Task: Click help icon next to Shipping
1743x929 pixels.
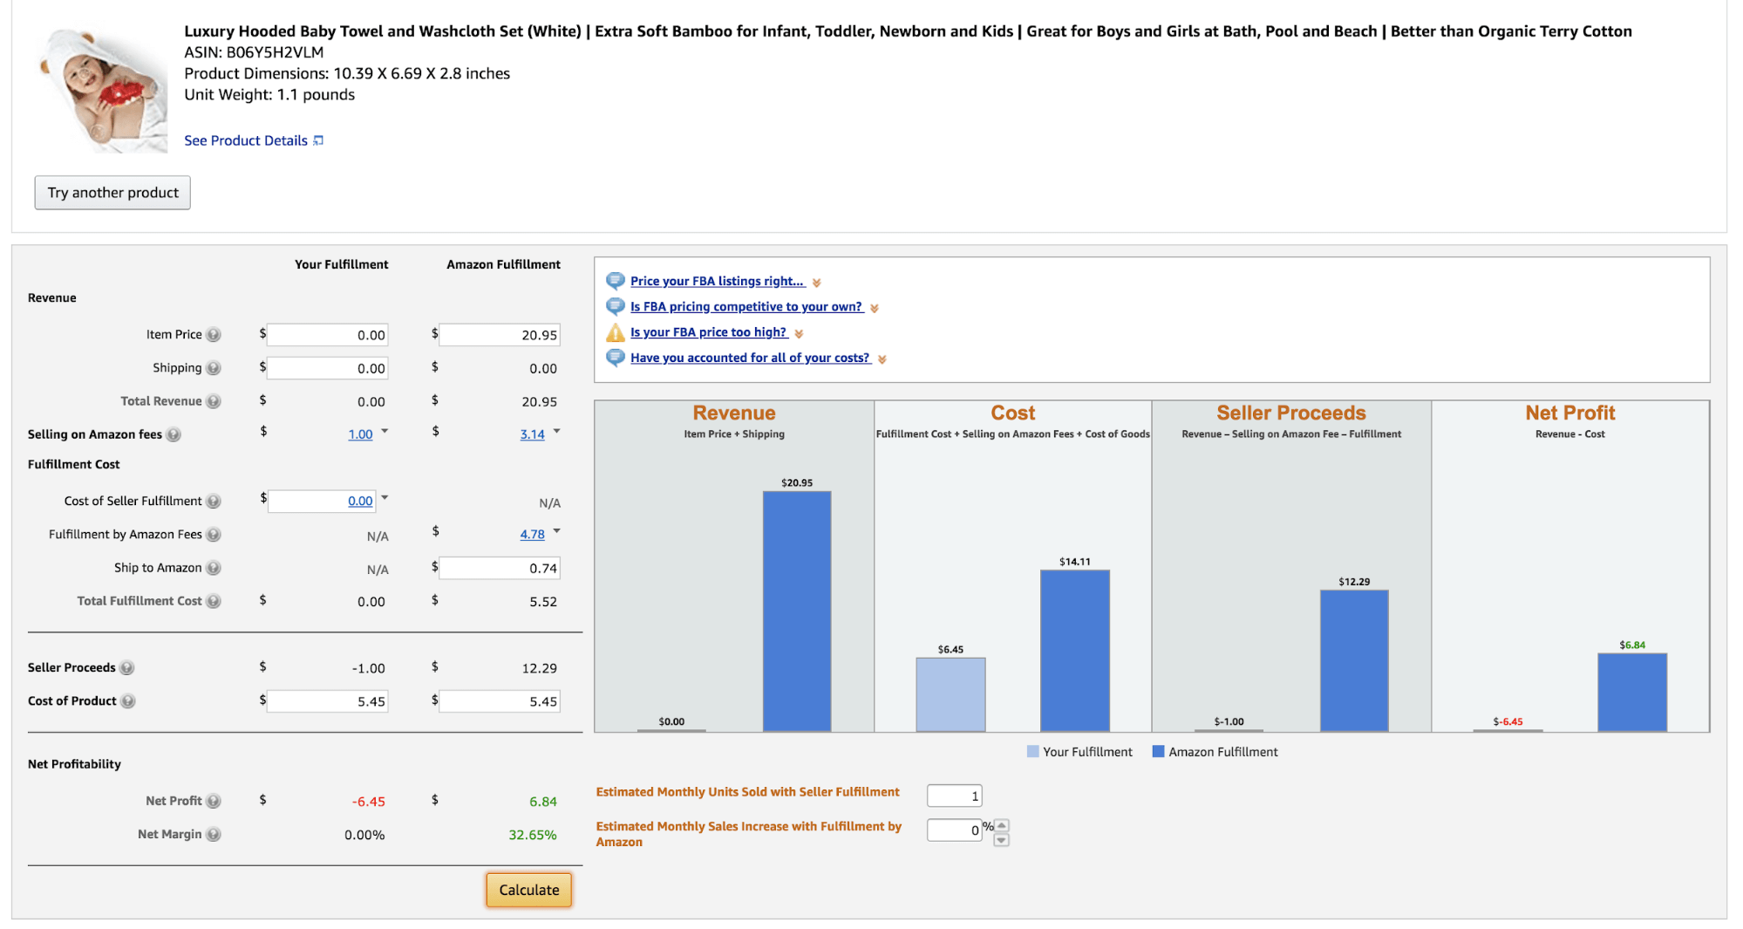Action: (x=214, y=368)
